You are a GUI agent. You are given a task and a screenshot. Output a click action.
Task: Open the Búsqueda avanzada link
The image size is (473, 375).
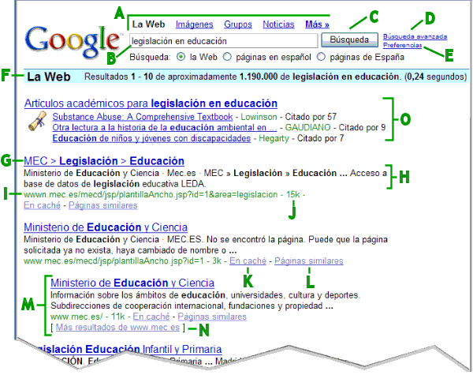pos(415,36)
